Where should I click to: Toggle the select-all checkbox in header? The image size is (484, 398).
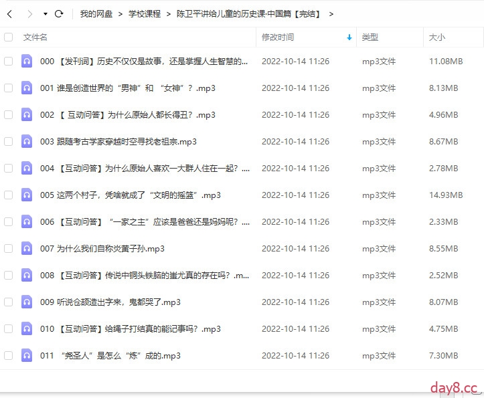coord(9,37)
